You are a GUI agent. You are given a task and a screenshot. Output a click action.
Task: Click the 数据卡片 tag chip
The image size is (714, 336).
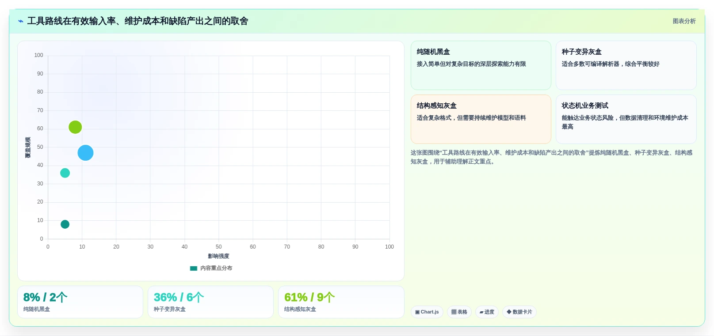coord(519,312)
